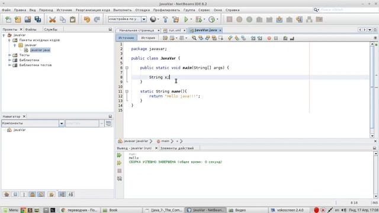Viewport: 379px width, 213px height.
Task: Toggle Sort by Name button in Navigator
Action: (x=62, y=194)
